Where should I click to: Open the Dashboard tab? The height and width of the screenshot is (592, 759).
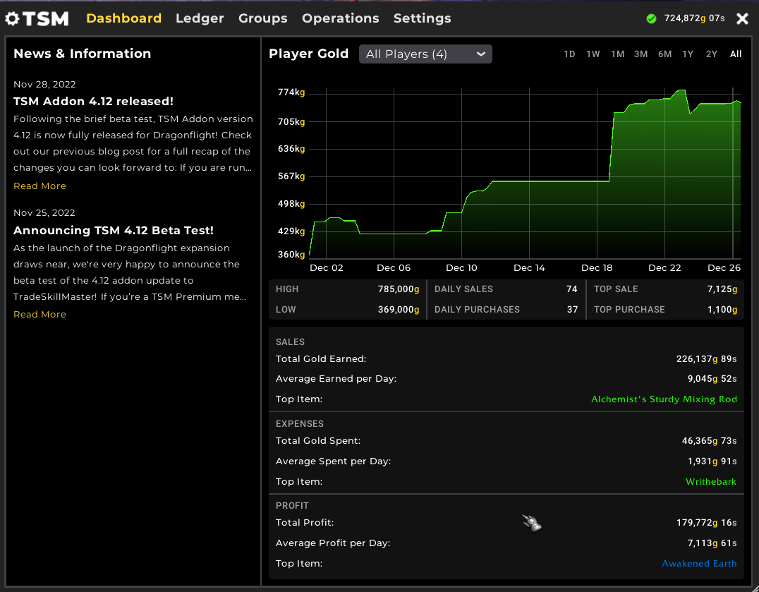[124, 18]
